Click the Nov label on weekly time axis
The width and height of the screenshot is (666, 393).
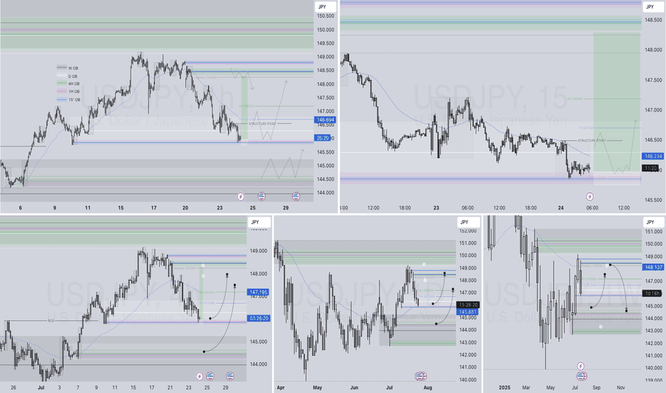(x=621, y=387)
